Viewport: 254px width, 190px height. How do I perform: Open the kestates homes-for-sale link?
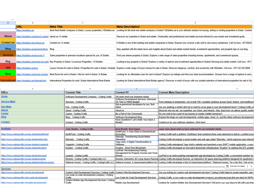(33, 62)
